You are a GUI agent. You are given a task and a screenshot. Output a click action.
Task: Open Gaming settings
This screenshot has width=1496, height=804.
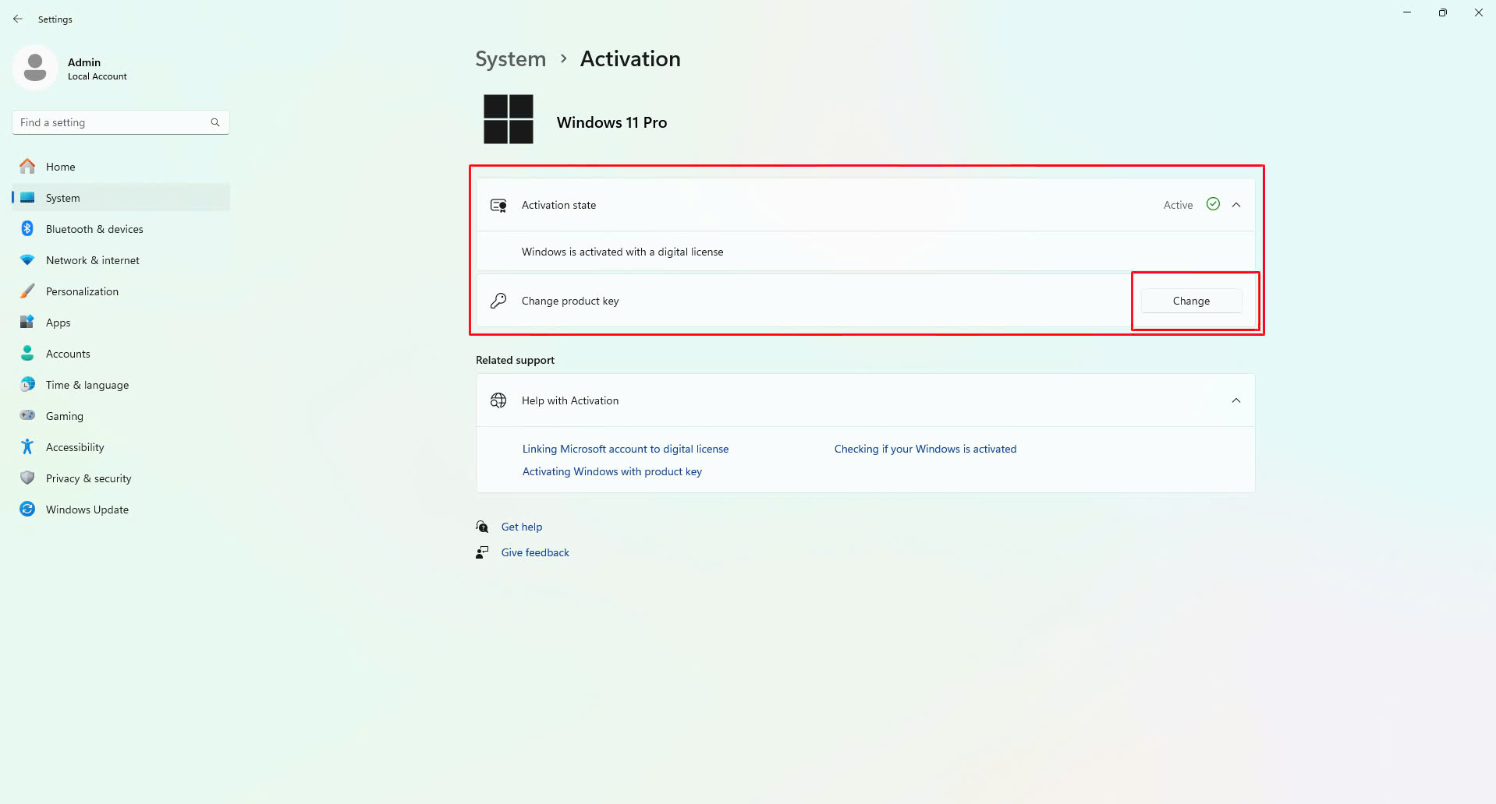[x=121, y=416]
